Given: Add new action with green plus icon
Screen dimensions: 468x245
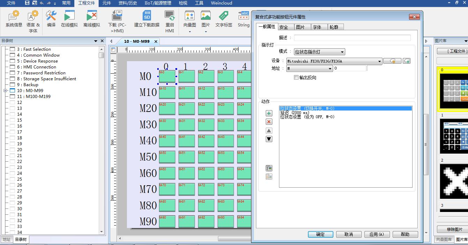Looking at the screenshot, I should [x=269, y=113].
